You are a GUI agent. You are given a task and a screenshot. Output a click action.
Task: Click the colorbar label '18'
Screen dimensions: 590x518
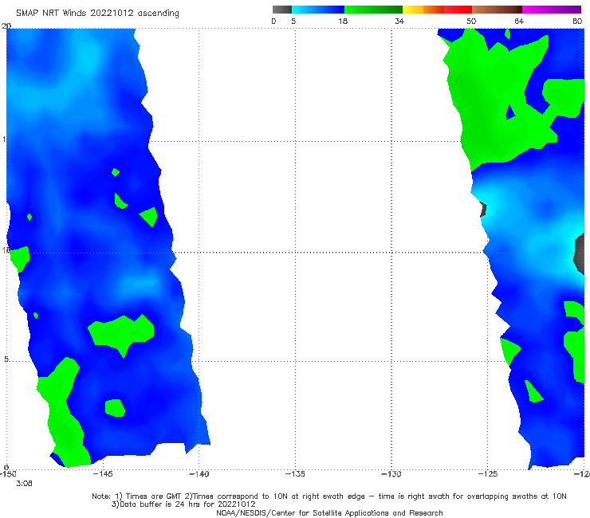(343, 21)
